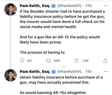Open reply to the first tweet
The height and width of the screenshot is (95, 112).
click(22, 61)
